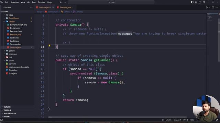Screen dimensions: 220x123
Task: Switch to Samosa.java tab
Action: click(x=45, y=8)
